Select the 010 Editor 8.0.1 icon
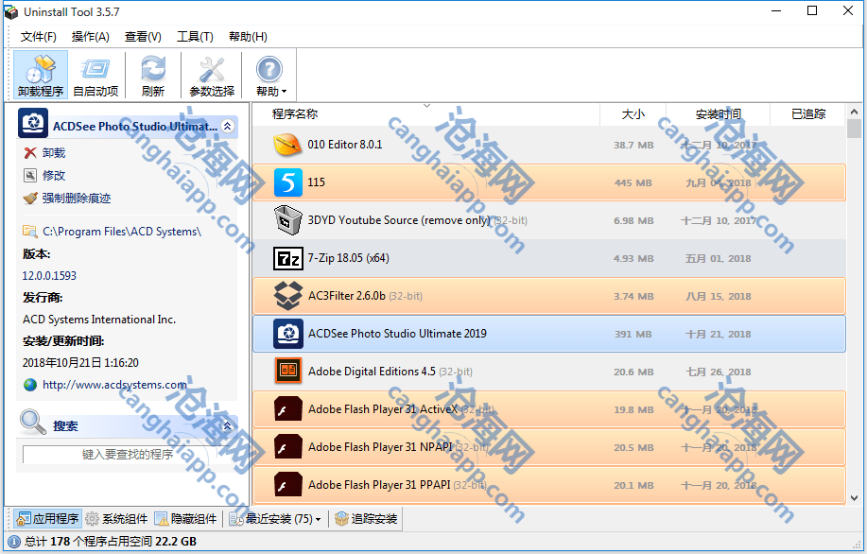867x554 pixels. click(287, 145)
